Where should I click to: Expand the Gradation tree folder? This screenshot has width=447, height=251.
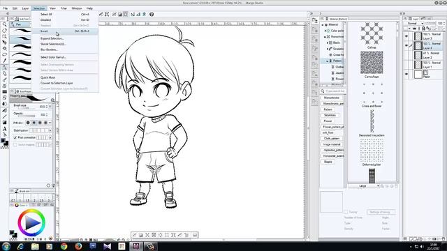tap(328, 49)
